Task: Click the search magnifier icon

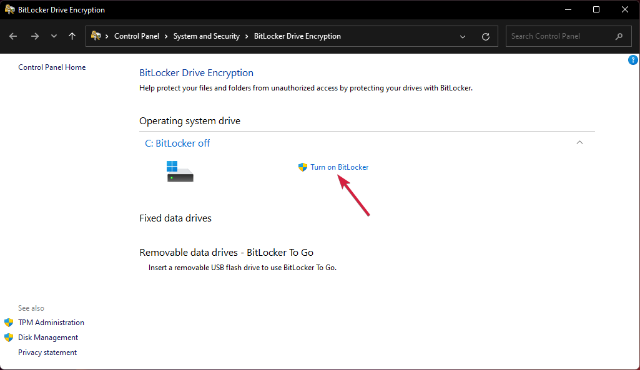Action: click(x=619, y=36)
